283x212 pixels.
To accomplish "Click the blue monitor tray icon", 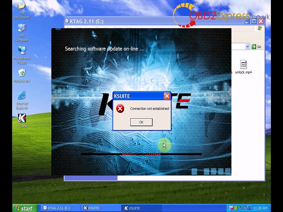I will 249,208.
